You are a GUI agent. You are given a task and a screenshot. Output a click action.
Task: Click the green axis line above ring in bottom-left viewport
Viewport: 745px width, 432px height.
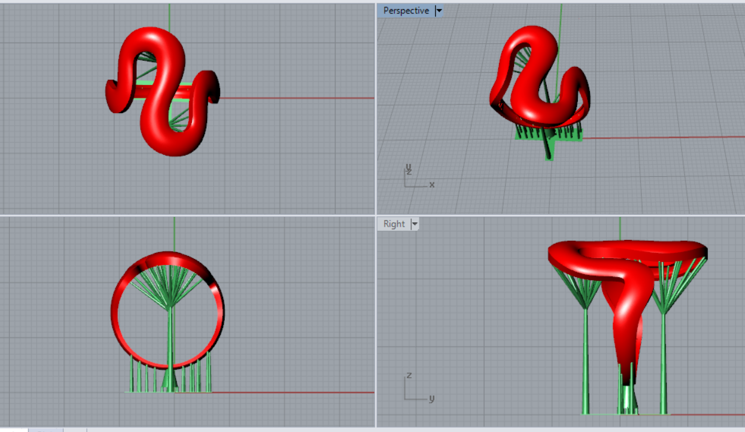(x=174, y=234)
